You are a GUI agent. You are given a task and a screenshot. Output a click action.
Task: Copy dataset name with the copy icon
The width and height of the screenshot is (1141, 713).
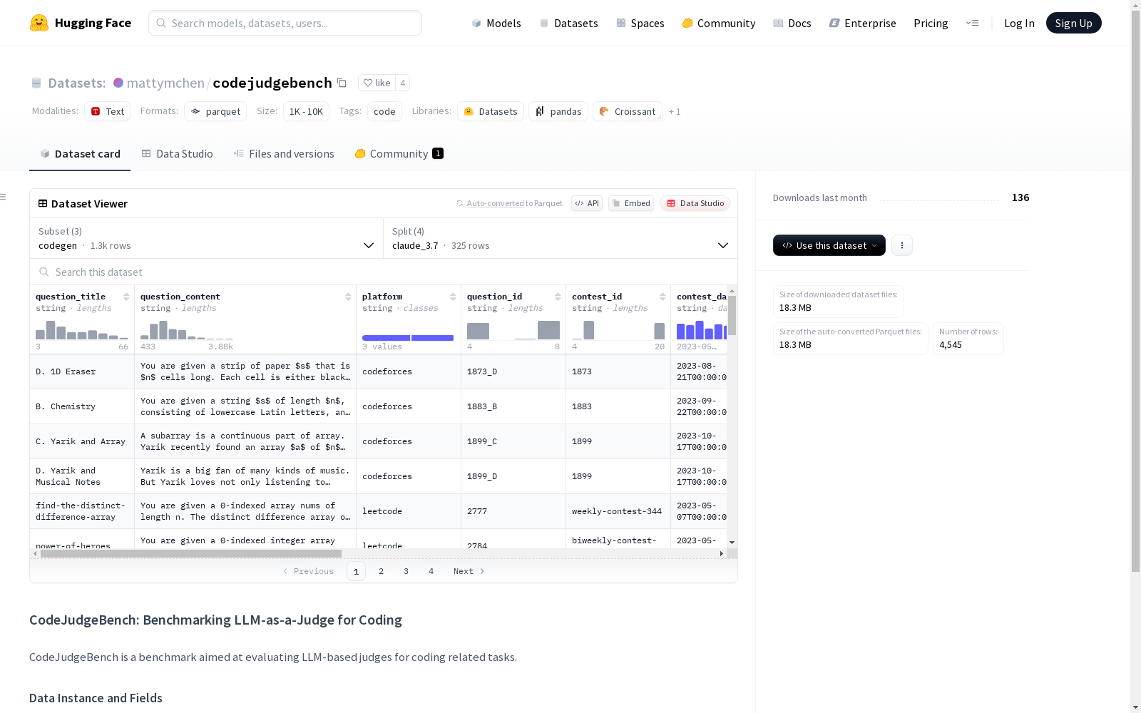342,83
